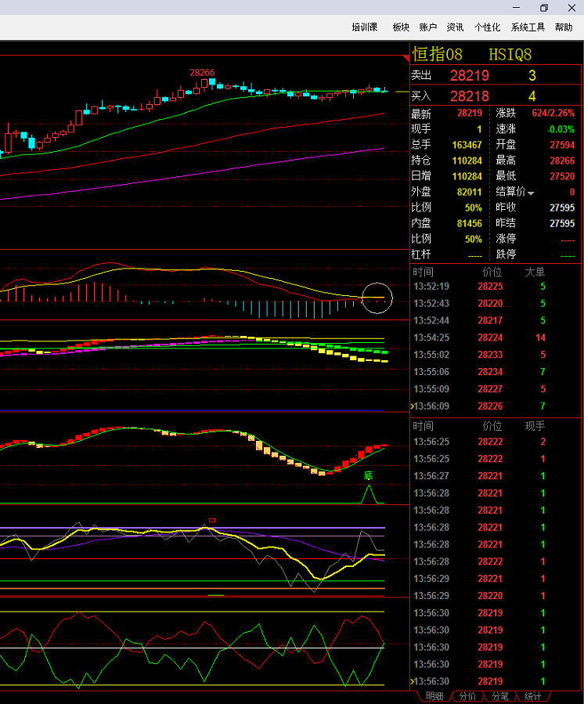Select the 分笔 tab
Image resolution: width=584 pixels, height=704 pixels.
click(x=499, y=696)
